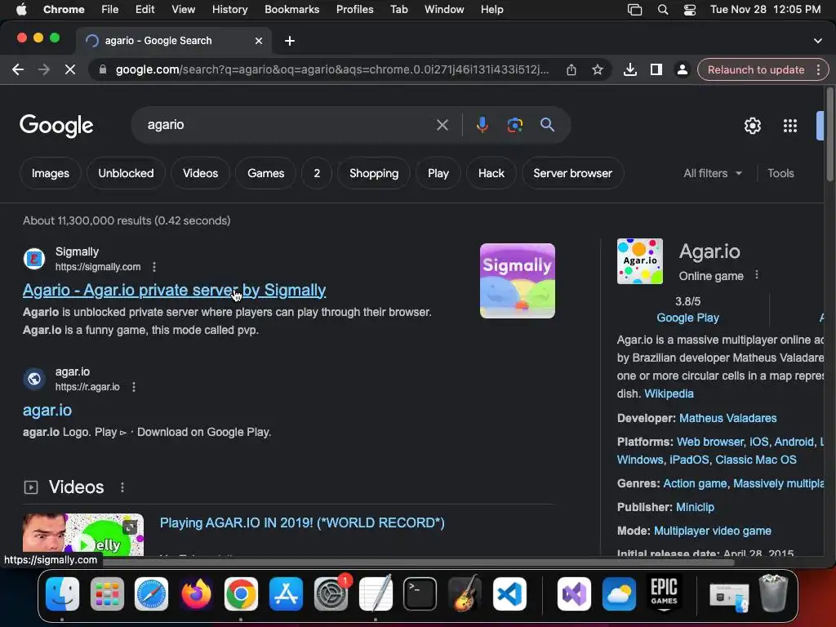This screenshot has height=627, width=836.
Task: Play the Jelly video thumbnail
Action: pyautogui.click(x=83, y=535)
